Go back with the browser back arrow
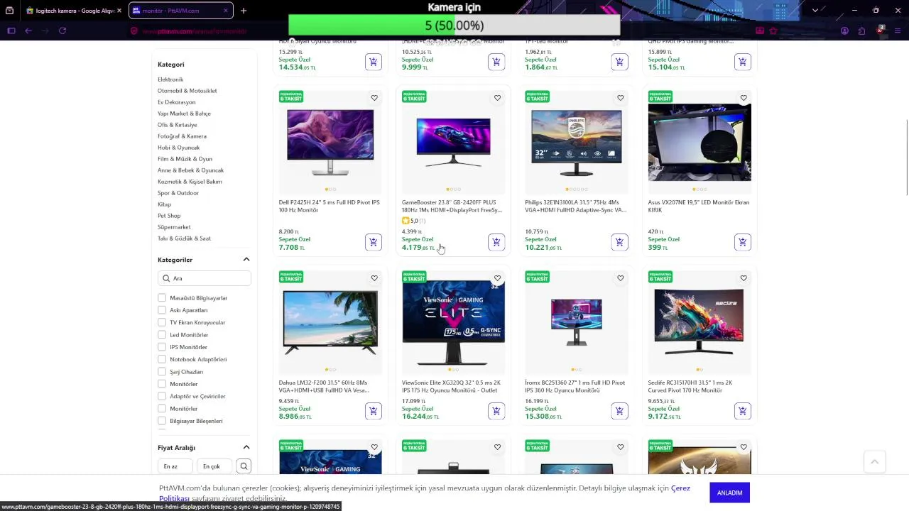Image resolution: width=909 pixels, height=511 pixels. pos(28,31)
